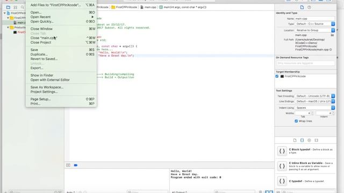Choose Page Setup... menu item
344x193 pixels.
click(61, 99)
